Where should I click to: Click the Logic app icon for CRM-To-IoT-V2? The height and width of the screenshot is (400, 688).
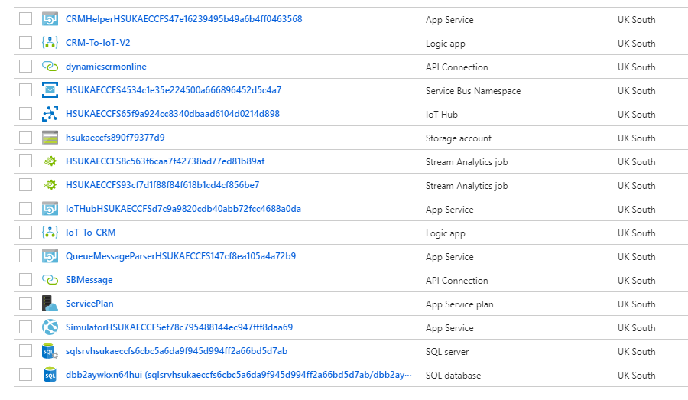(x=50, y=43)
